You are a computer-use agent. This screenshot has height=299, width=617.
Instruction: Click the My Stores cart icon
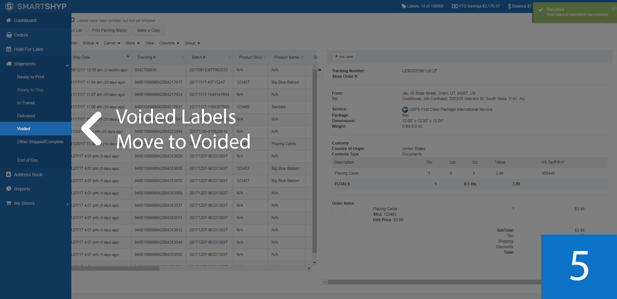click(x=9, y=203)
